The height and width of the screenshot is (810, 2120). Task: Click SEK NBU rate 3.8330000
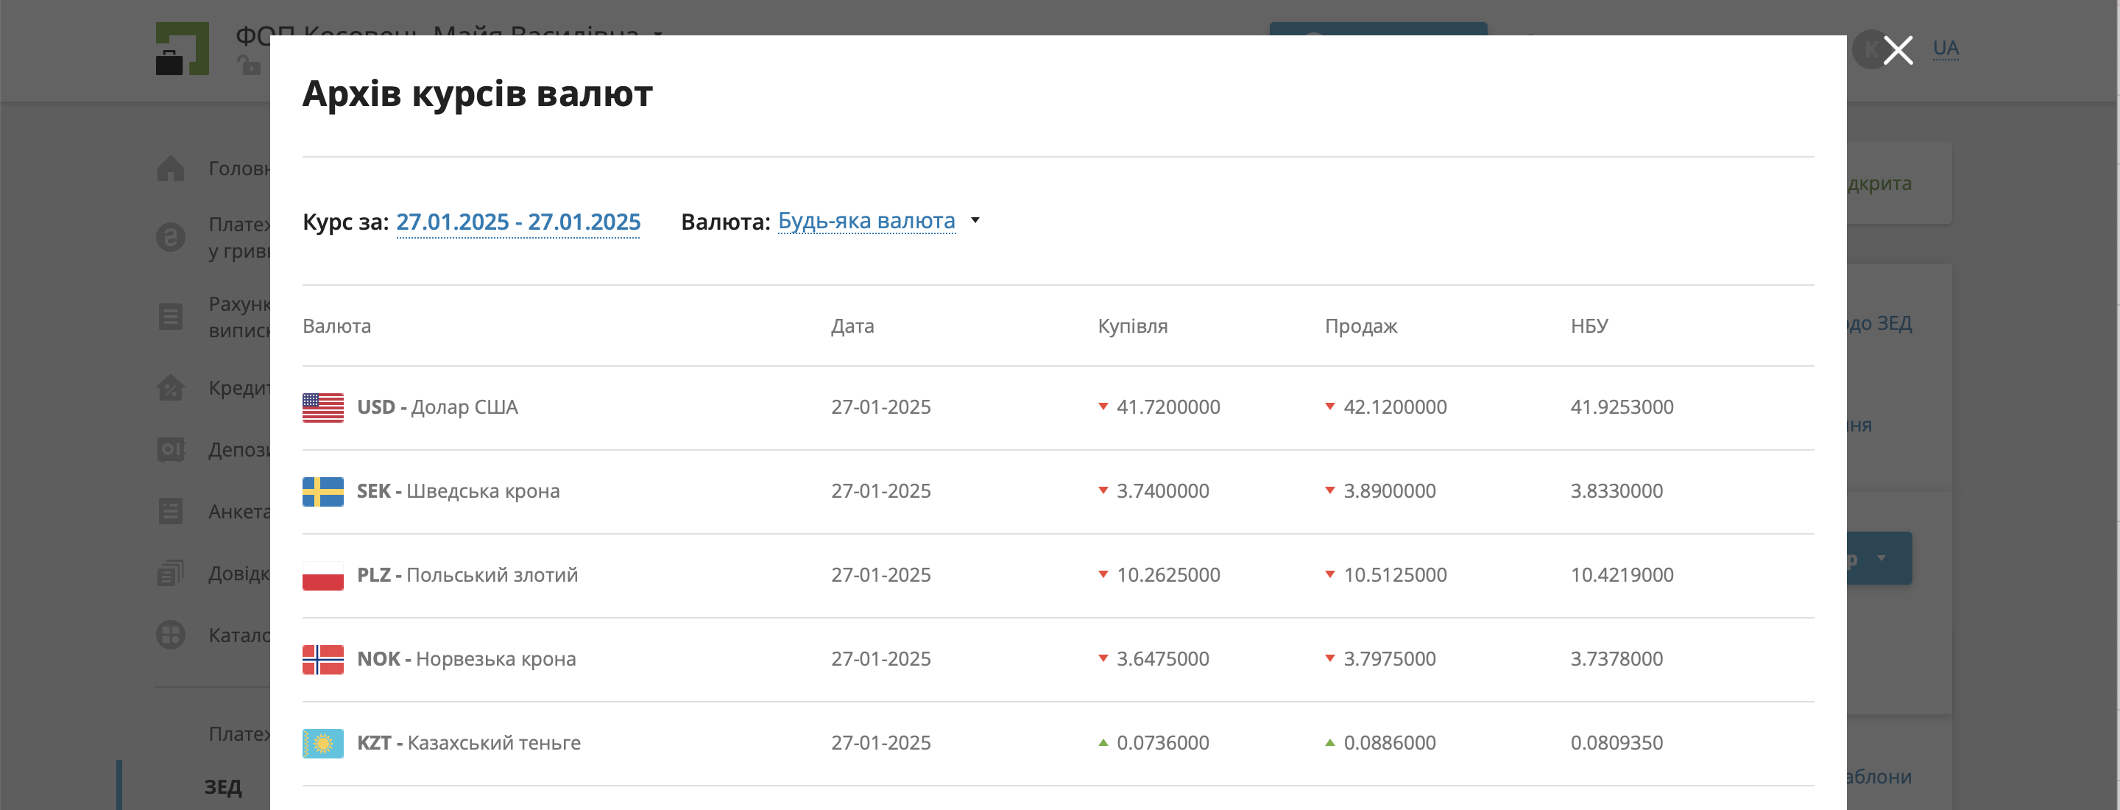1616,490
